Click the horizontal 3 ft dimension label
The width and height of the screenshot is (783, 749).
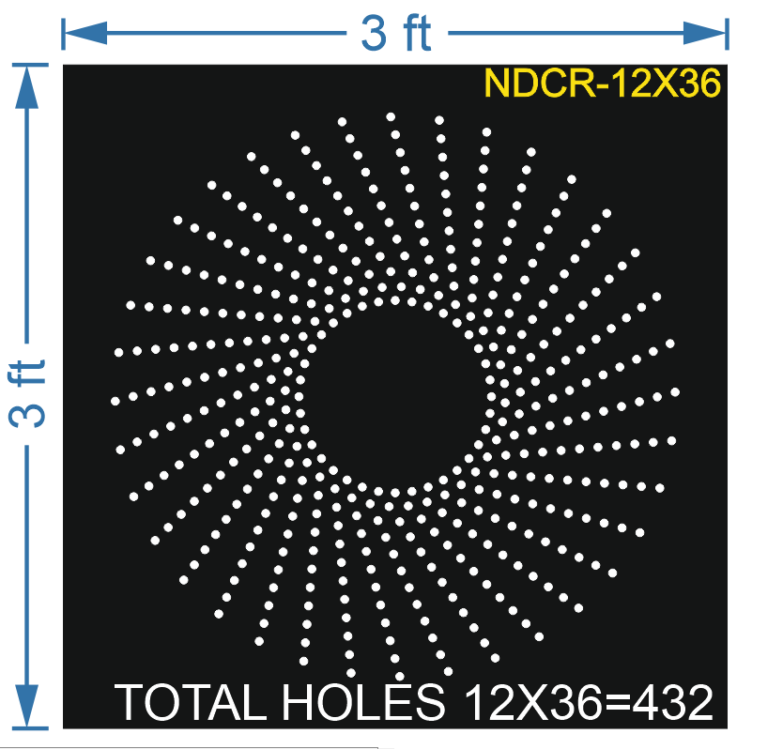tap(396, 34)
